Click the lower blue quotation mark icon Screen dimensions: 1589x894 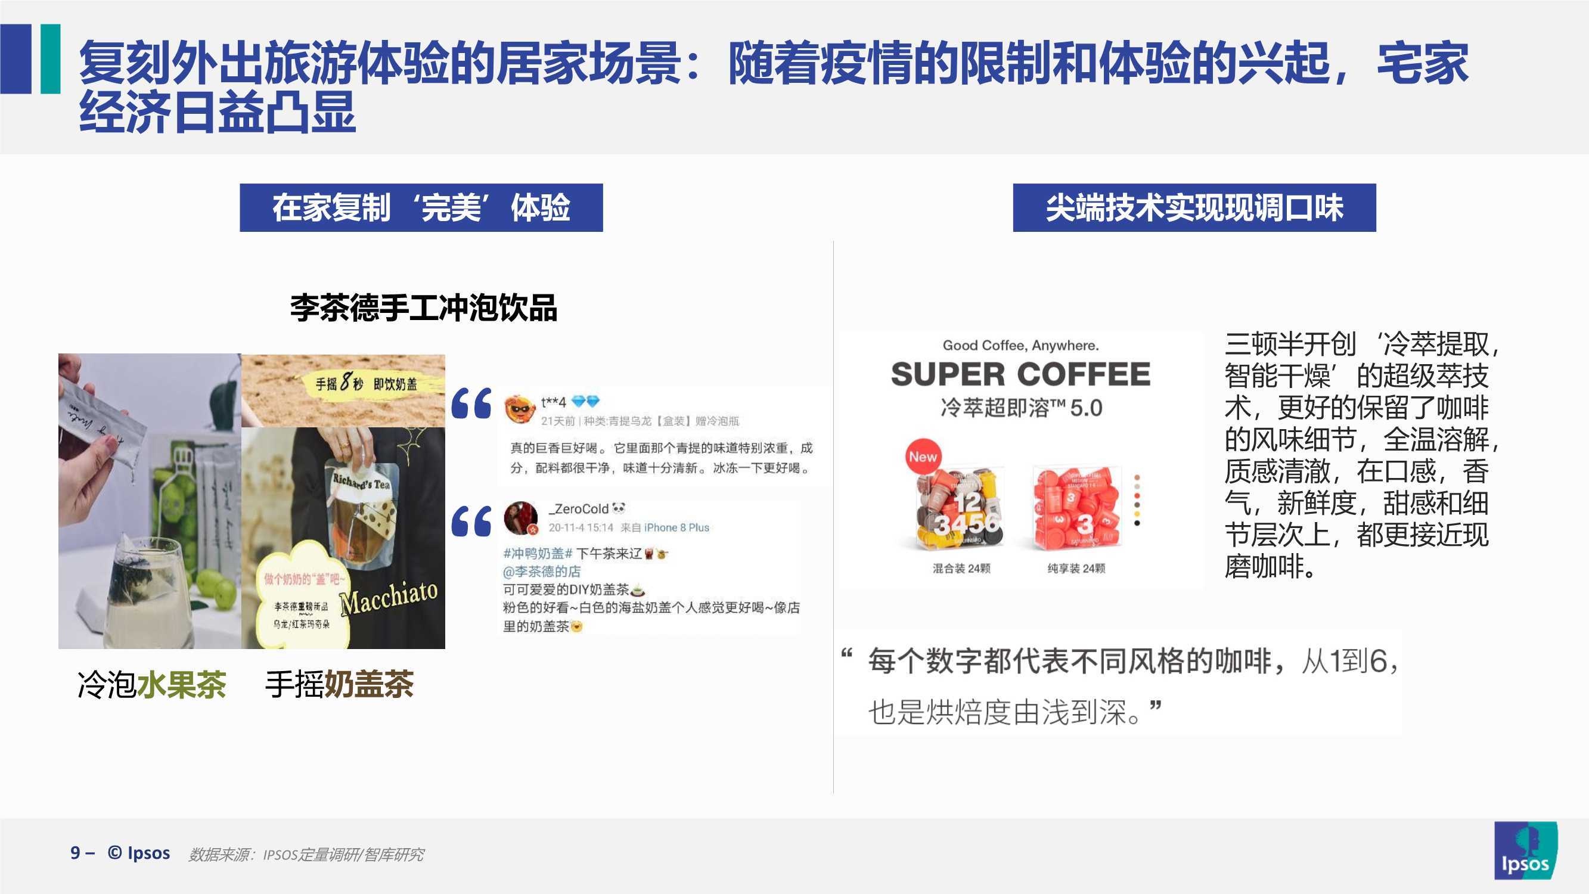coord(472,520)
